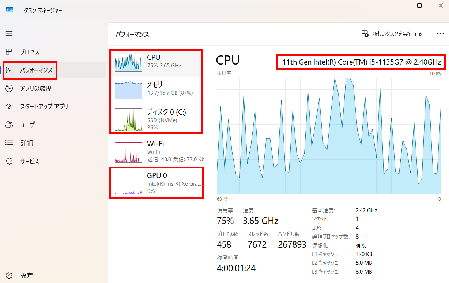Go to スタートアップ アプリ icon
This screenshot has height=283, width=449.
click(9, 106)
